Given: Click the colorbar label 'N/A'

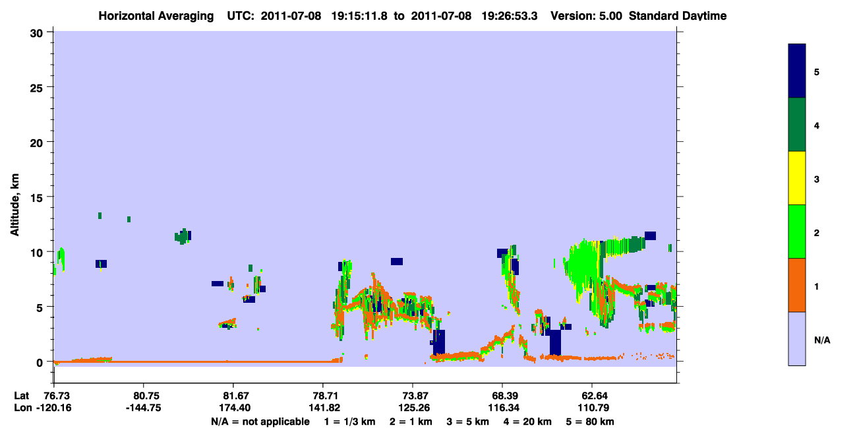Looking at the screenshot, I should (821, 339).
